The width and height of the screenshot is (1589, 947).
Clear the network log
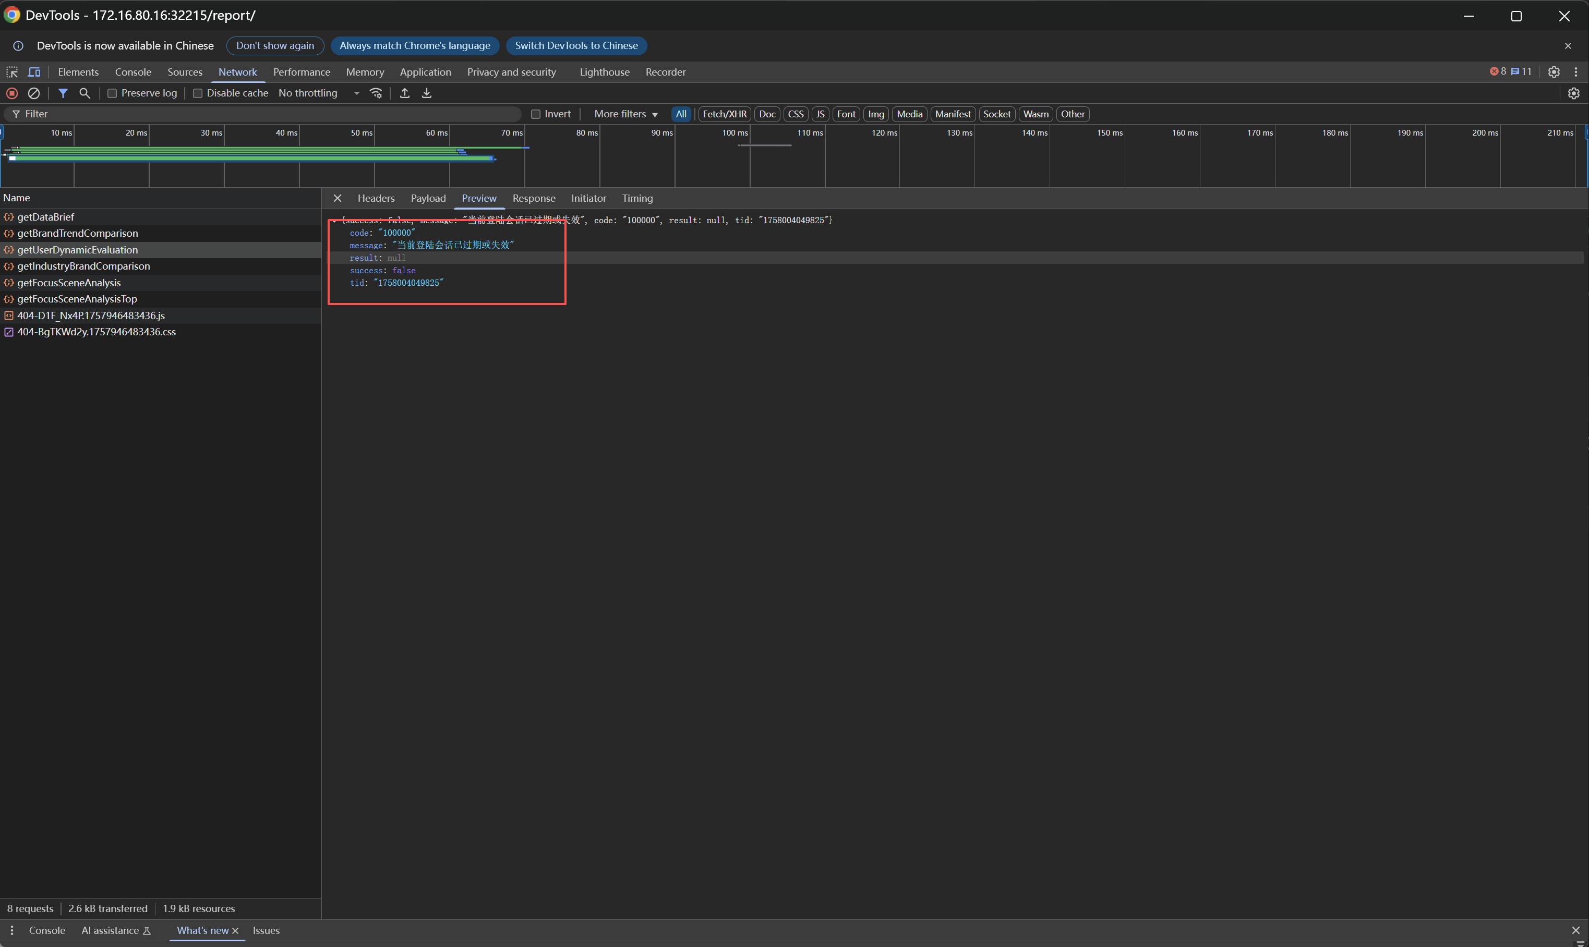pyautogui.click(x=34, y=93)
